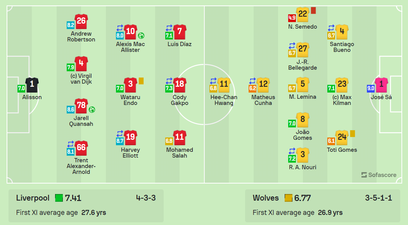Click Wolves' yellow team rating square

click(288, 198)
